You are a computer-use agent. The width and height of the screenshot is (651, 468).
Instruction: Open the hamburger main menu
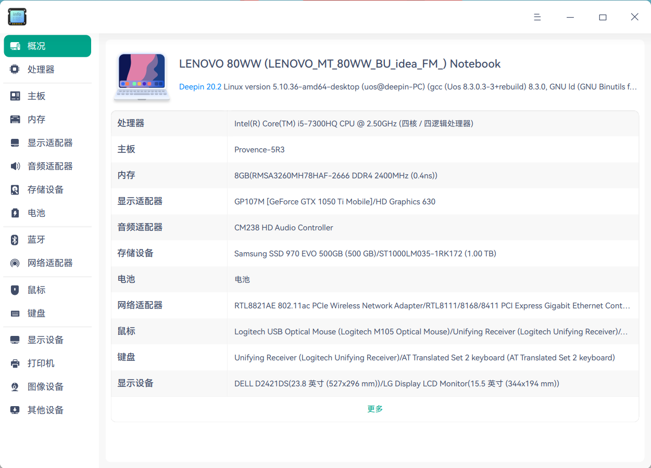(x=537, y=17)
